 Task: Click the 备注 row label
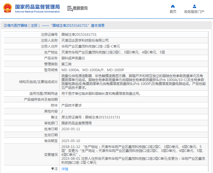coord(54,117)
